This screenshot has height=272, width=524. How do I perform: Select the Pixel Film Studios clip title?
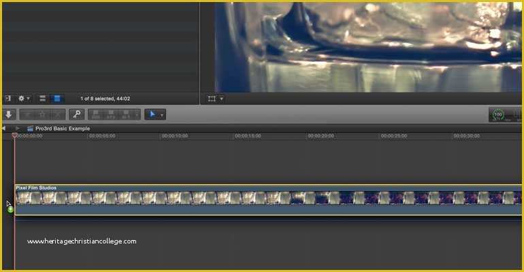(36, 188)
